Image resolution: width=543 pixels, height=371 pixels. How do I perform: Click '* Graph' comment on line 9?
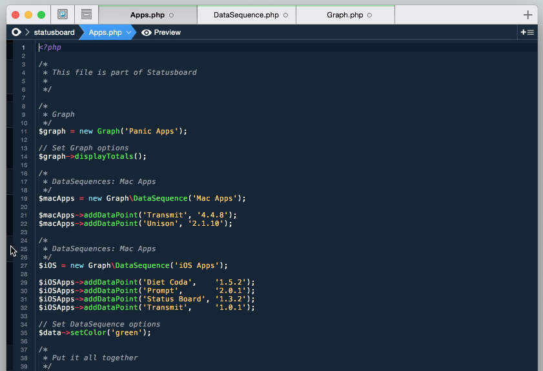click(59, 115)
